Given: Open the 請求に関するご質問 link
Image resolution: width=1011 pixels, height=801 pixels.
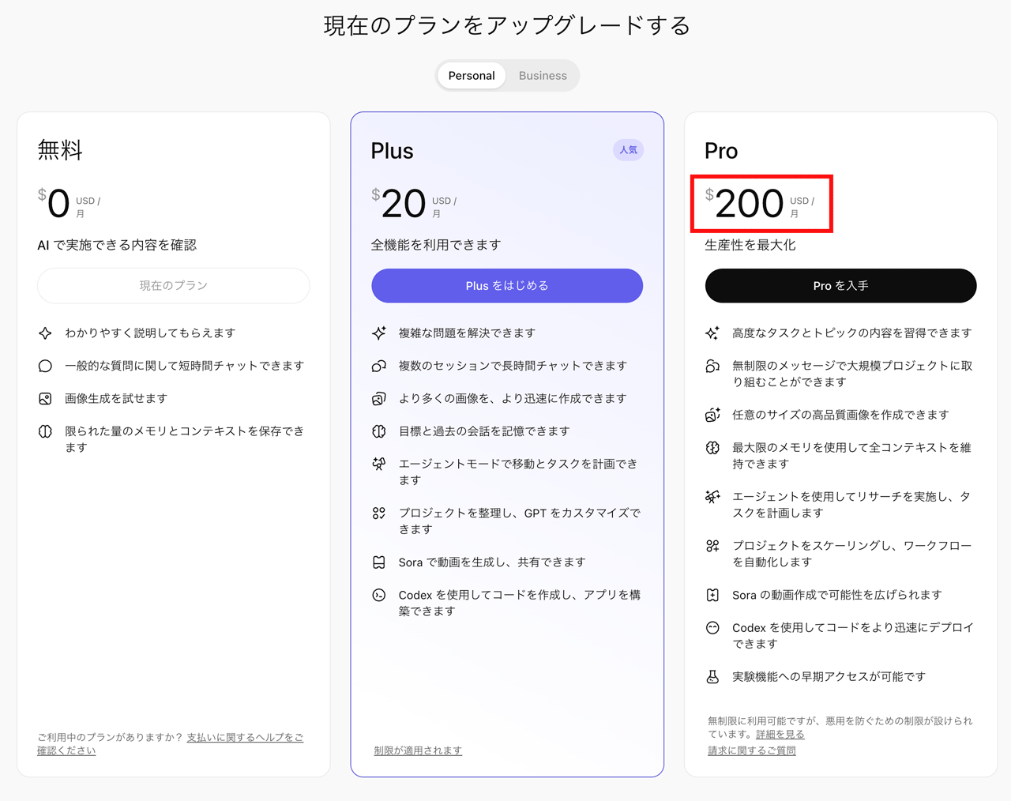Looking at the screenshot, I should 751,750.
